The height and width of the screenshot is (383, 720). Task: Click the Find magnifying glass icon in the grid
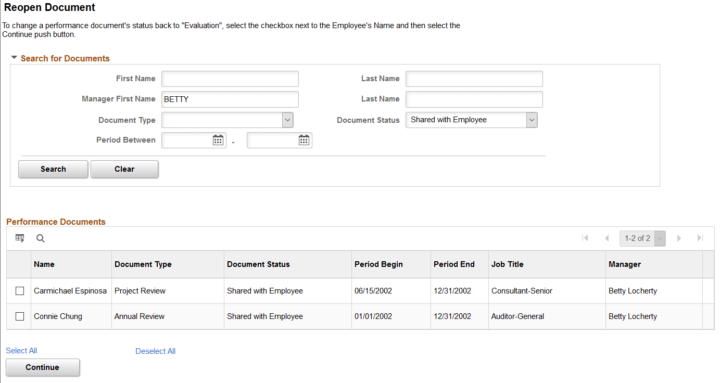[40, 238]
